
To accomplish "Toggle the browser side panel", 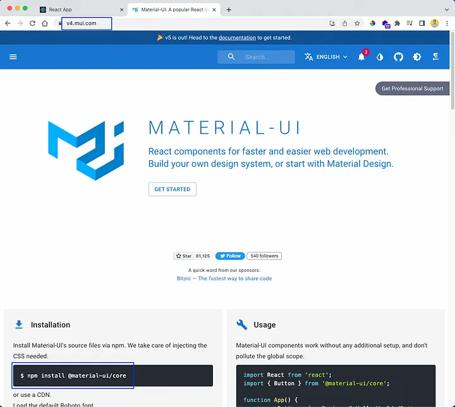I will pyautogui.click(x=422, y=23).
